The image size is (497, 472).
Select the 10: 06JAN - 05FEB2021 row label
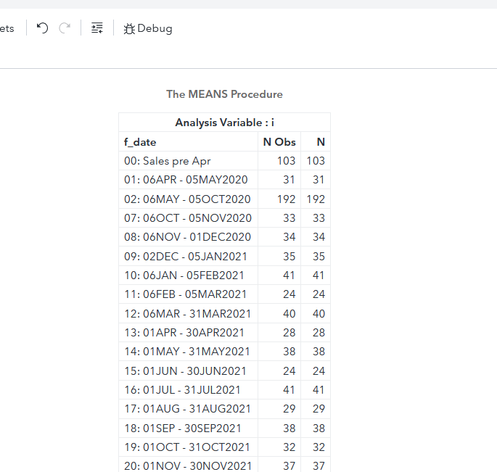click(184, 276)
